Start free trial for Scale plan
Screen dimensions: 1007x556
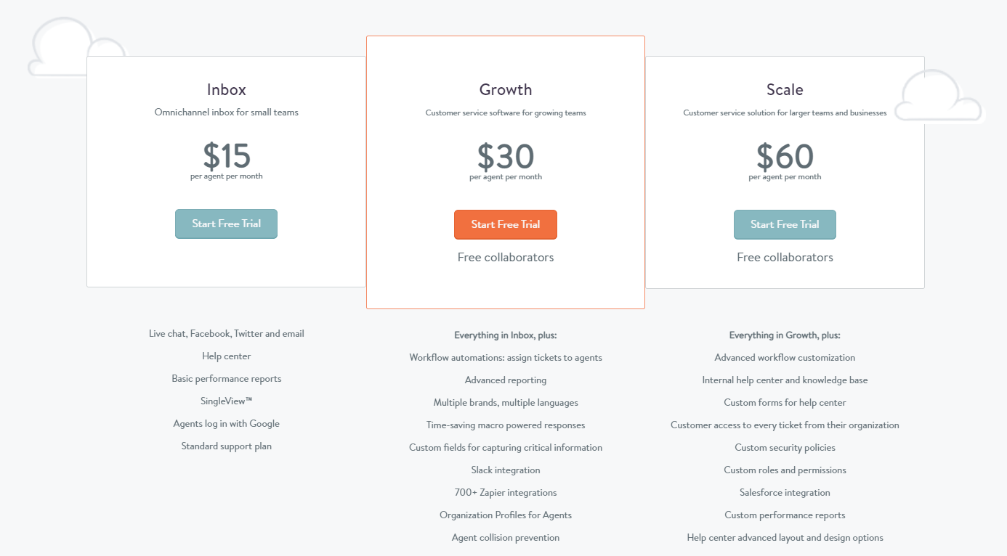click(x=785, y=224)
